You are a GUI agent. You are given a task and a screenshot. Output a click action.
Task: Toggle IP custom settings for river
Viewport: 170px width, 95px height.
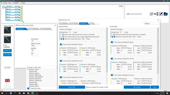pos(112,75)
